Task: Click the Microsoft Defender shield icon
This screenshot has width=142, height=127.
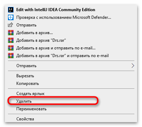Action: (11, 17)
